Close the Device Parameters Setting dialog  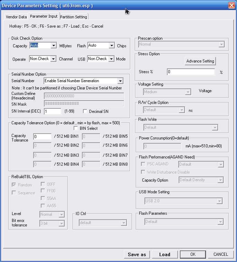pyautogui.click(x=232, y=6)
